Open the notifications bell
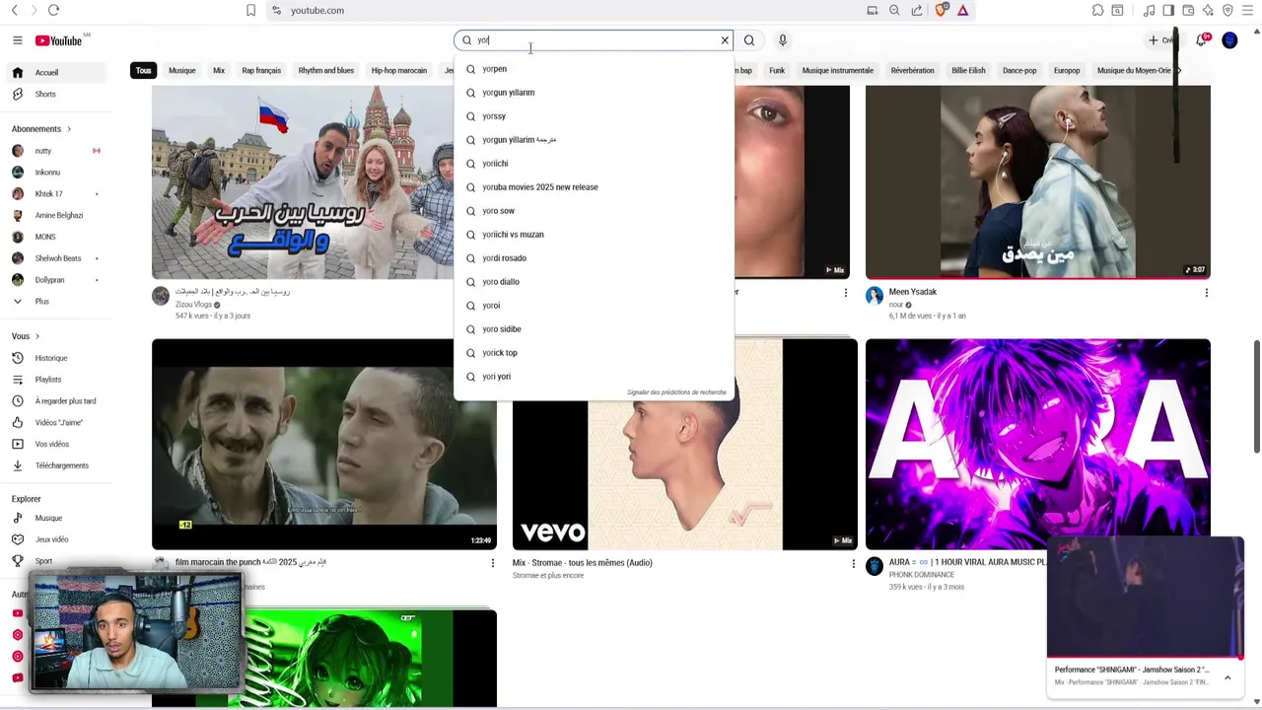 (1201, 40)
